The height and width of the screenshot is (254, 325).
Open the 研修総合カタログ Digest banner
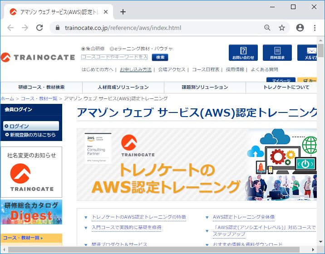(31, 212)
